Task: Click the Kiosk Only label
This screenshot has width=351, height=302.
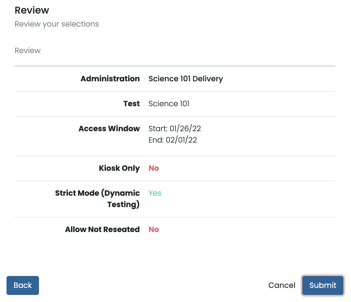Action: point(119,168)
